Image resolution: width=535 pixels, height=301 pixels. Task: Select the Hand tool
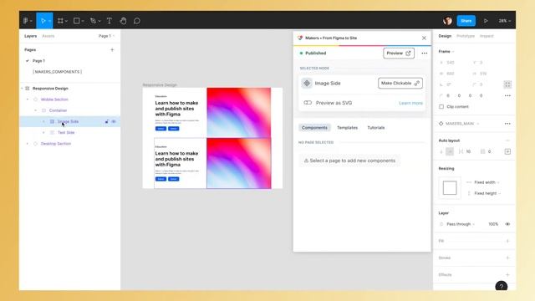click(x=123, y=21)
